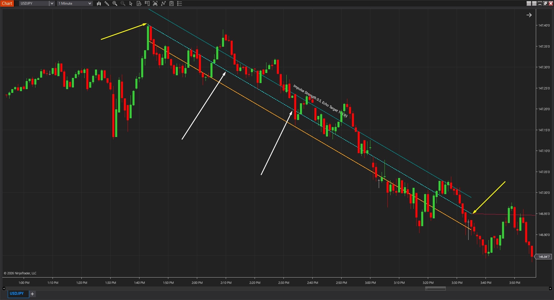
Task: Click the USDJPY instrument selector field
Action: pos(34,3)
